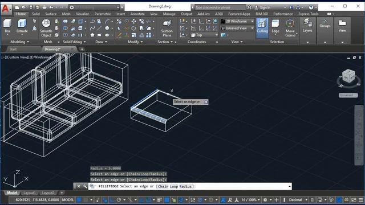
Task: Switch to the Layout2 tab
Action: 48,192
